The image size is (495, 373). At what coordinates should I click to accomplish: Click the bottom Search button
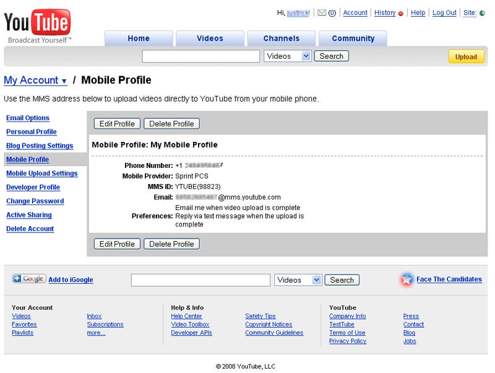342,280
